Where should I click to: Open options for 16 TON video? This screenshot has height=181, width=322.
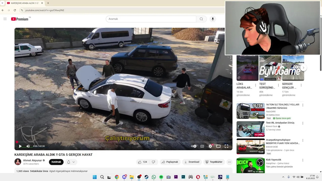303,105
